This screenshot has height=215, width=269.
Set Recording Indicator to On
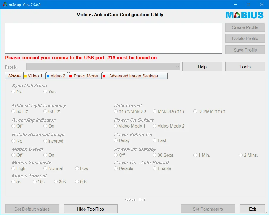coord(49,126)
